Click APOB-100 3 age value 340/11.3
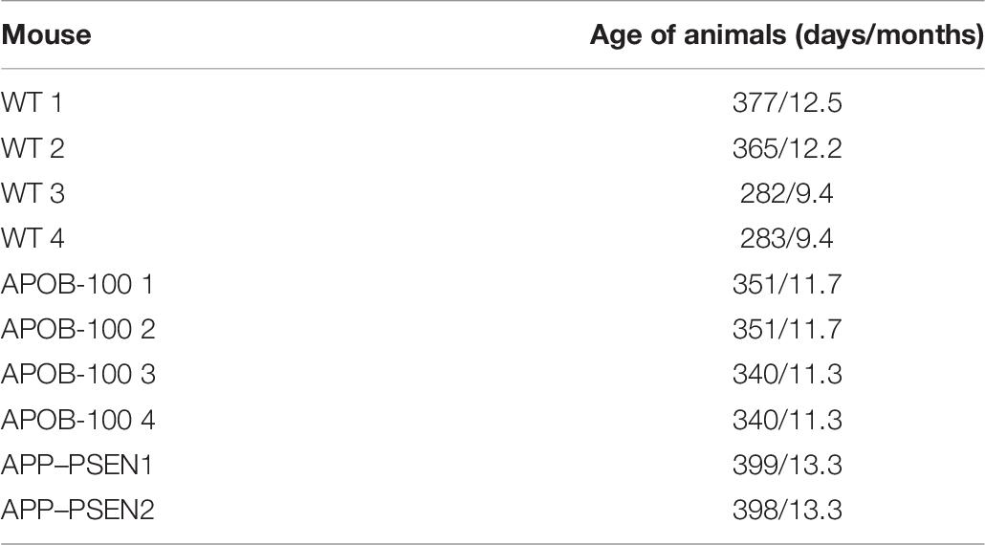Viewport: 985px width, 545px height. coord(786,375)
